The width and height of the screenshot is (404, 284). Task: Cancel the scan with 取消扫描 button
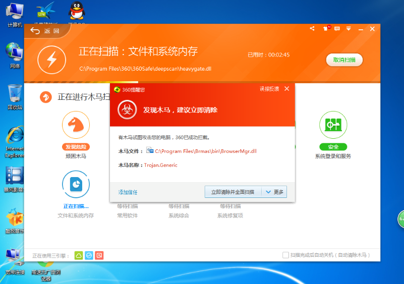(344, 60)
